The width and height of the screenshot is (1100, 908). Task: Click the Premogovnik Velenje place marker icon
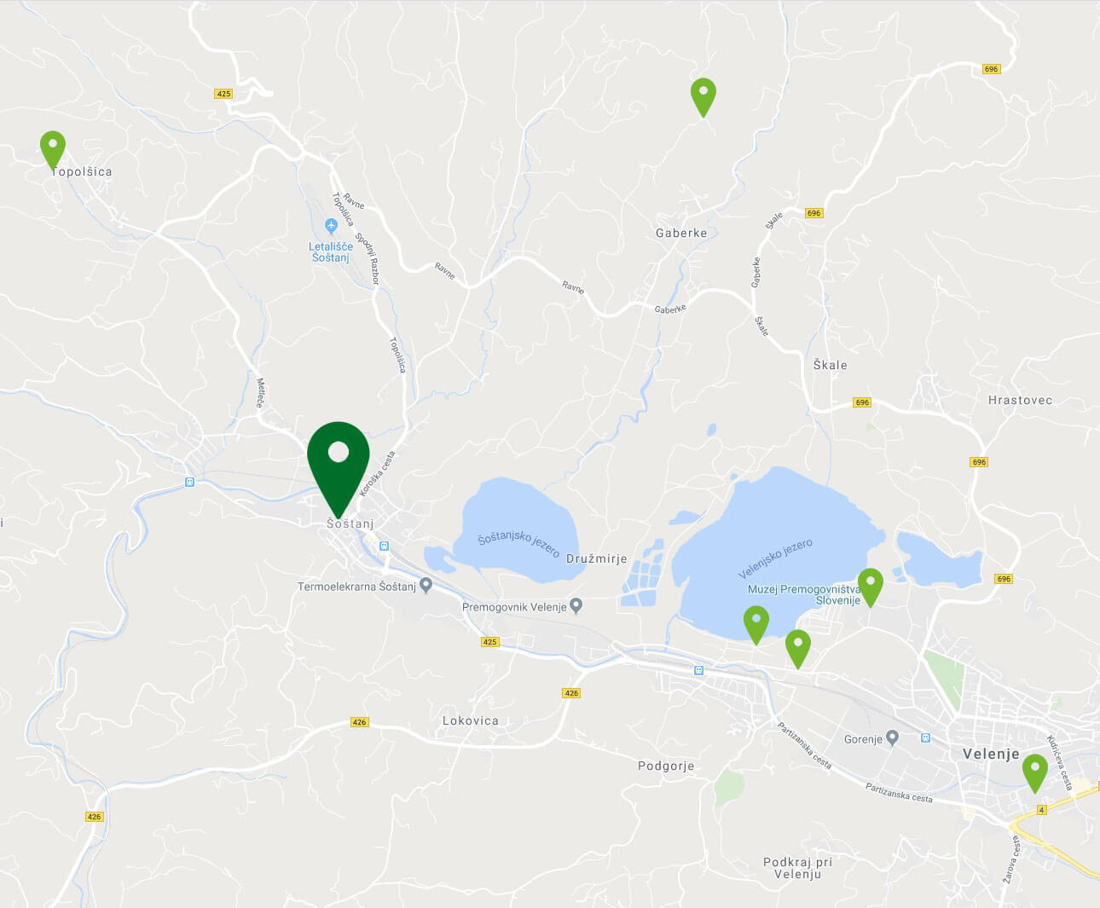click(576, 606)
